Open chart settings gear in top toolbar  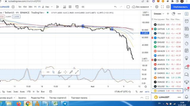pyautogui.click(x=157, y=7)
